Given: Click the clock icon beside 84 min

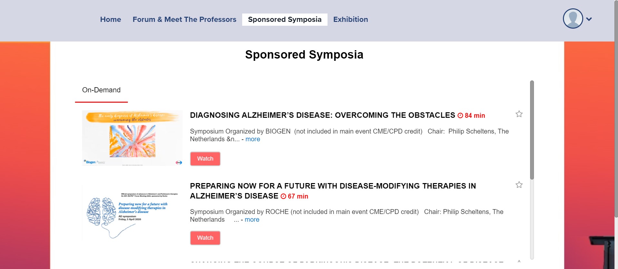Looking at the screenshot, I should click(460, 116).
